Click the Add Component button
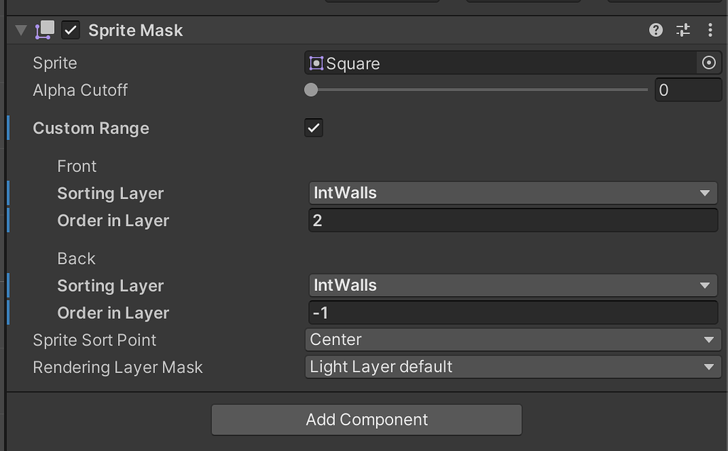 [366, 420]
